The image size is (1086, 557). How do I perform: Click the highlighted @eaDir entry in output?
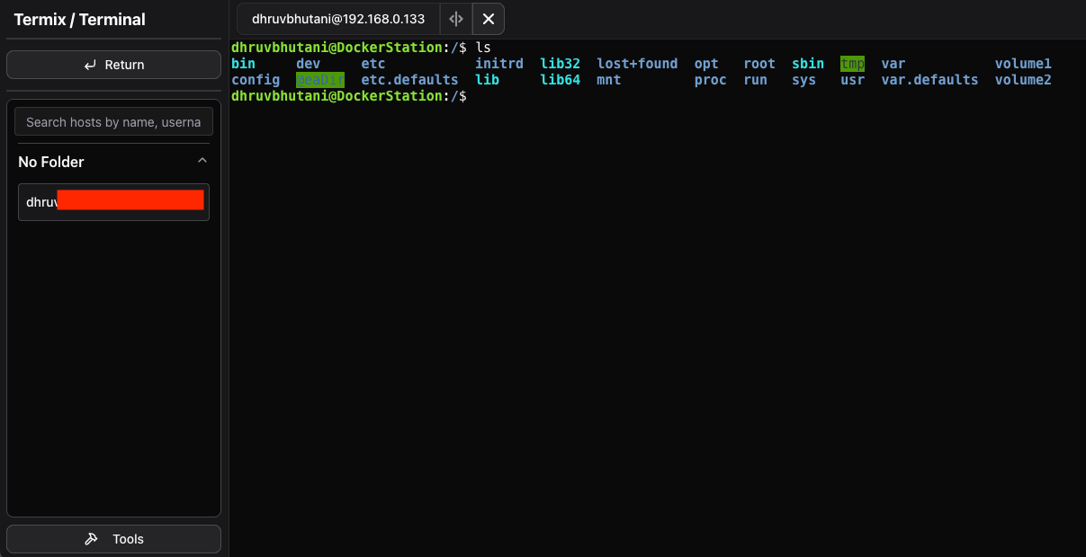(319, 80)
